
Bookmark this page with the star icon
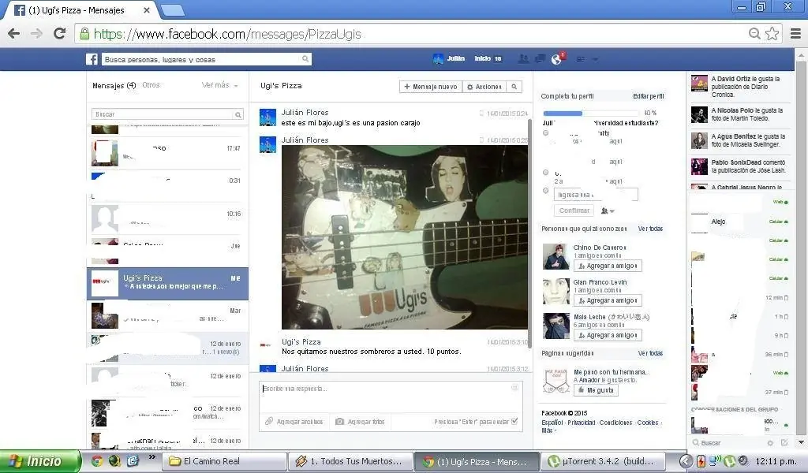tap(772, 34)
